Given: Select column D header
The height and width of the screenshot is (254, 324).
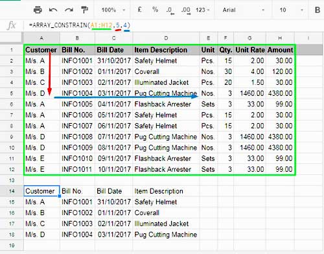Looking at the screenshot, I should 166,38.
